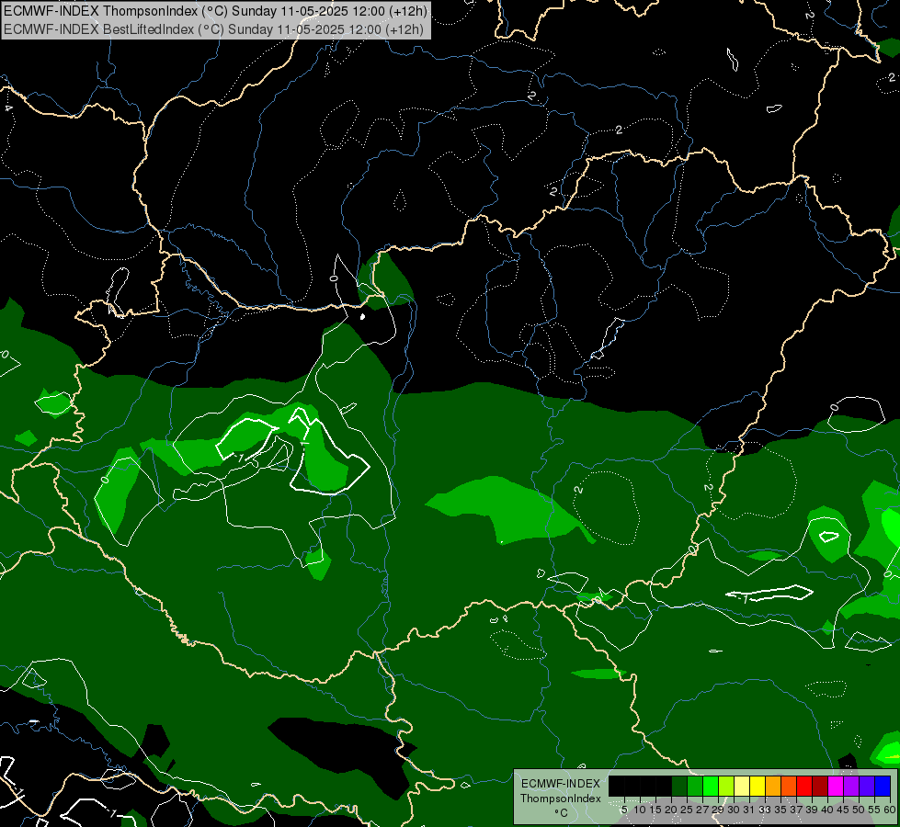Click the legend label ThompsonIndex
The height and width of the screenshot is (827, 900).
pyautogui.click(x=561, y=799)
